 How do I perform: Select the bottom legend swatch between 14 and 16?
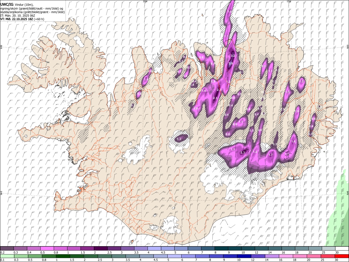coord(272,256)
